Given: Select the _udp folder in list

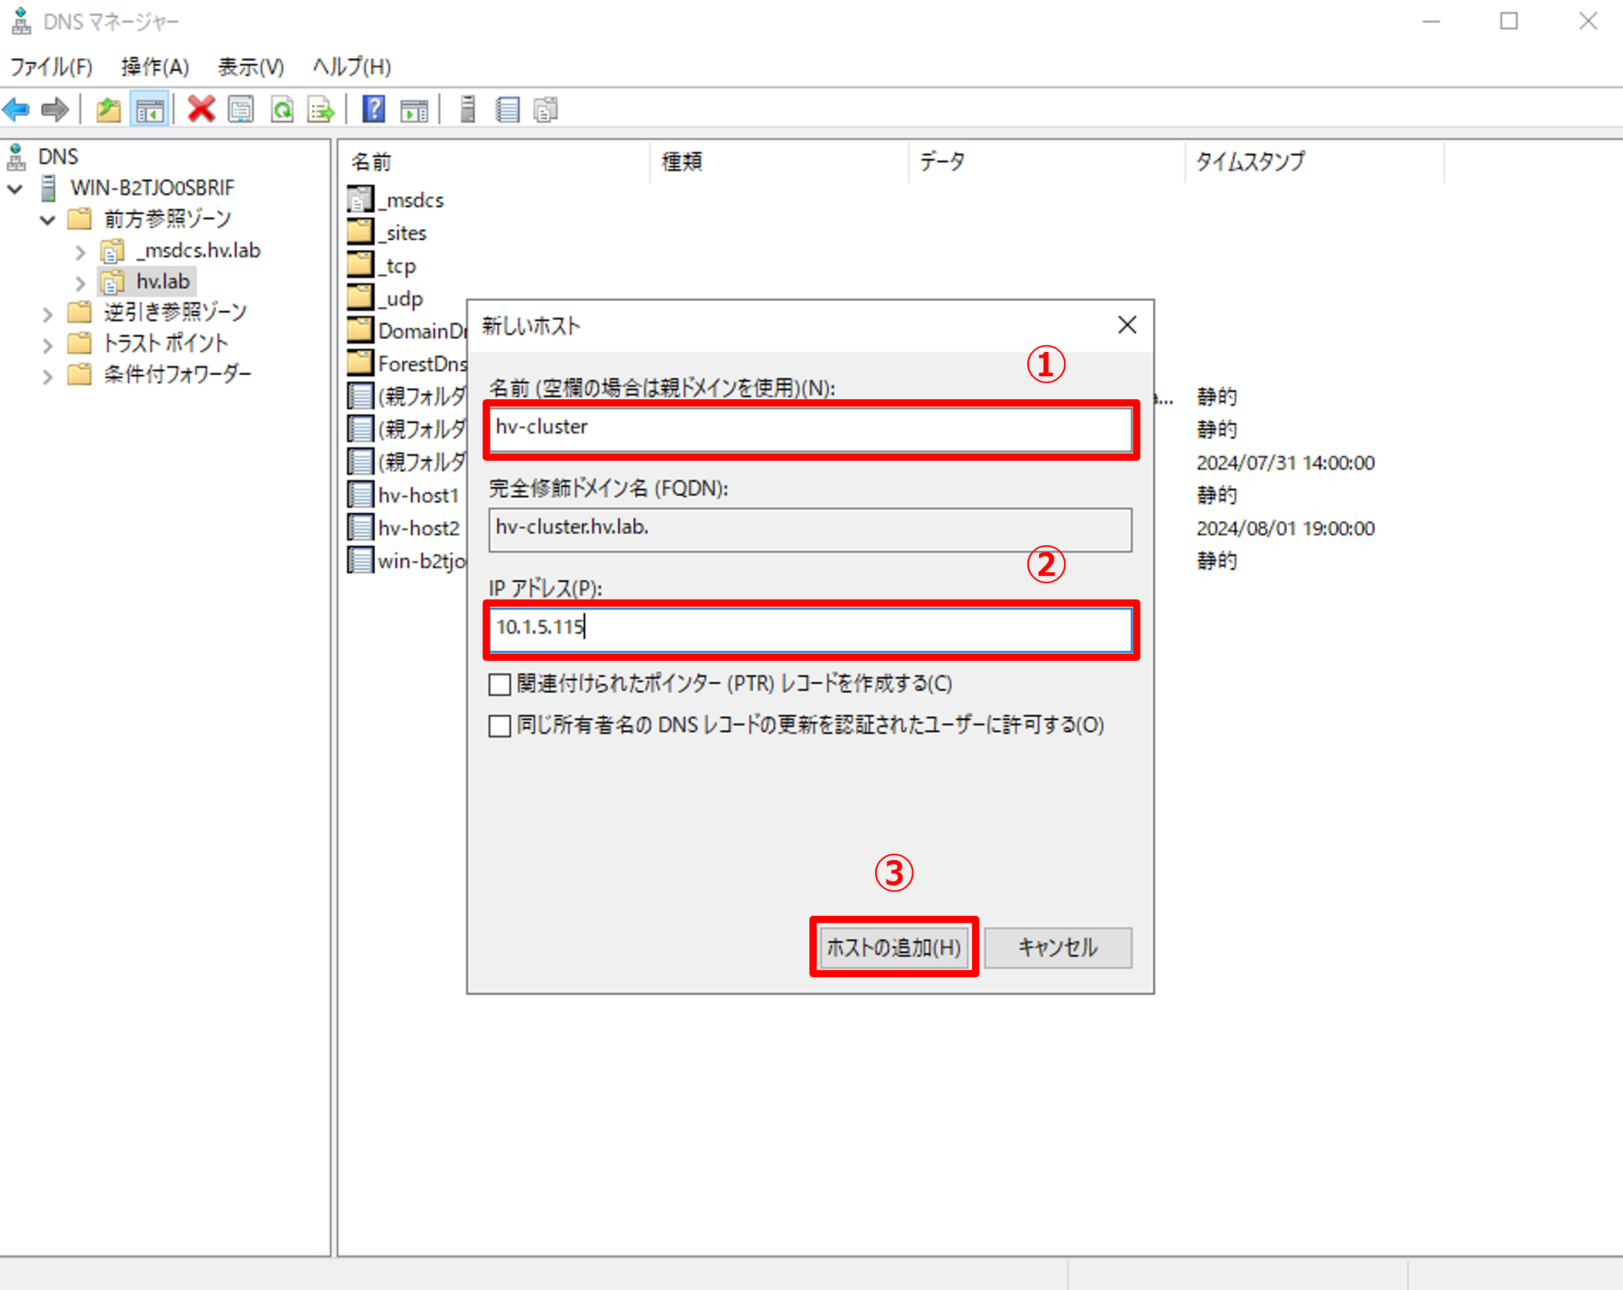Looking at the screenshot, I should click(386, 299).
